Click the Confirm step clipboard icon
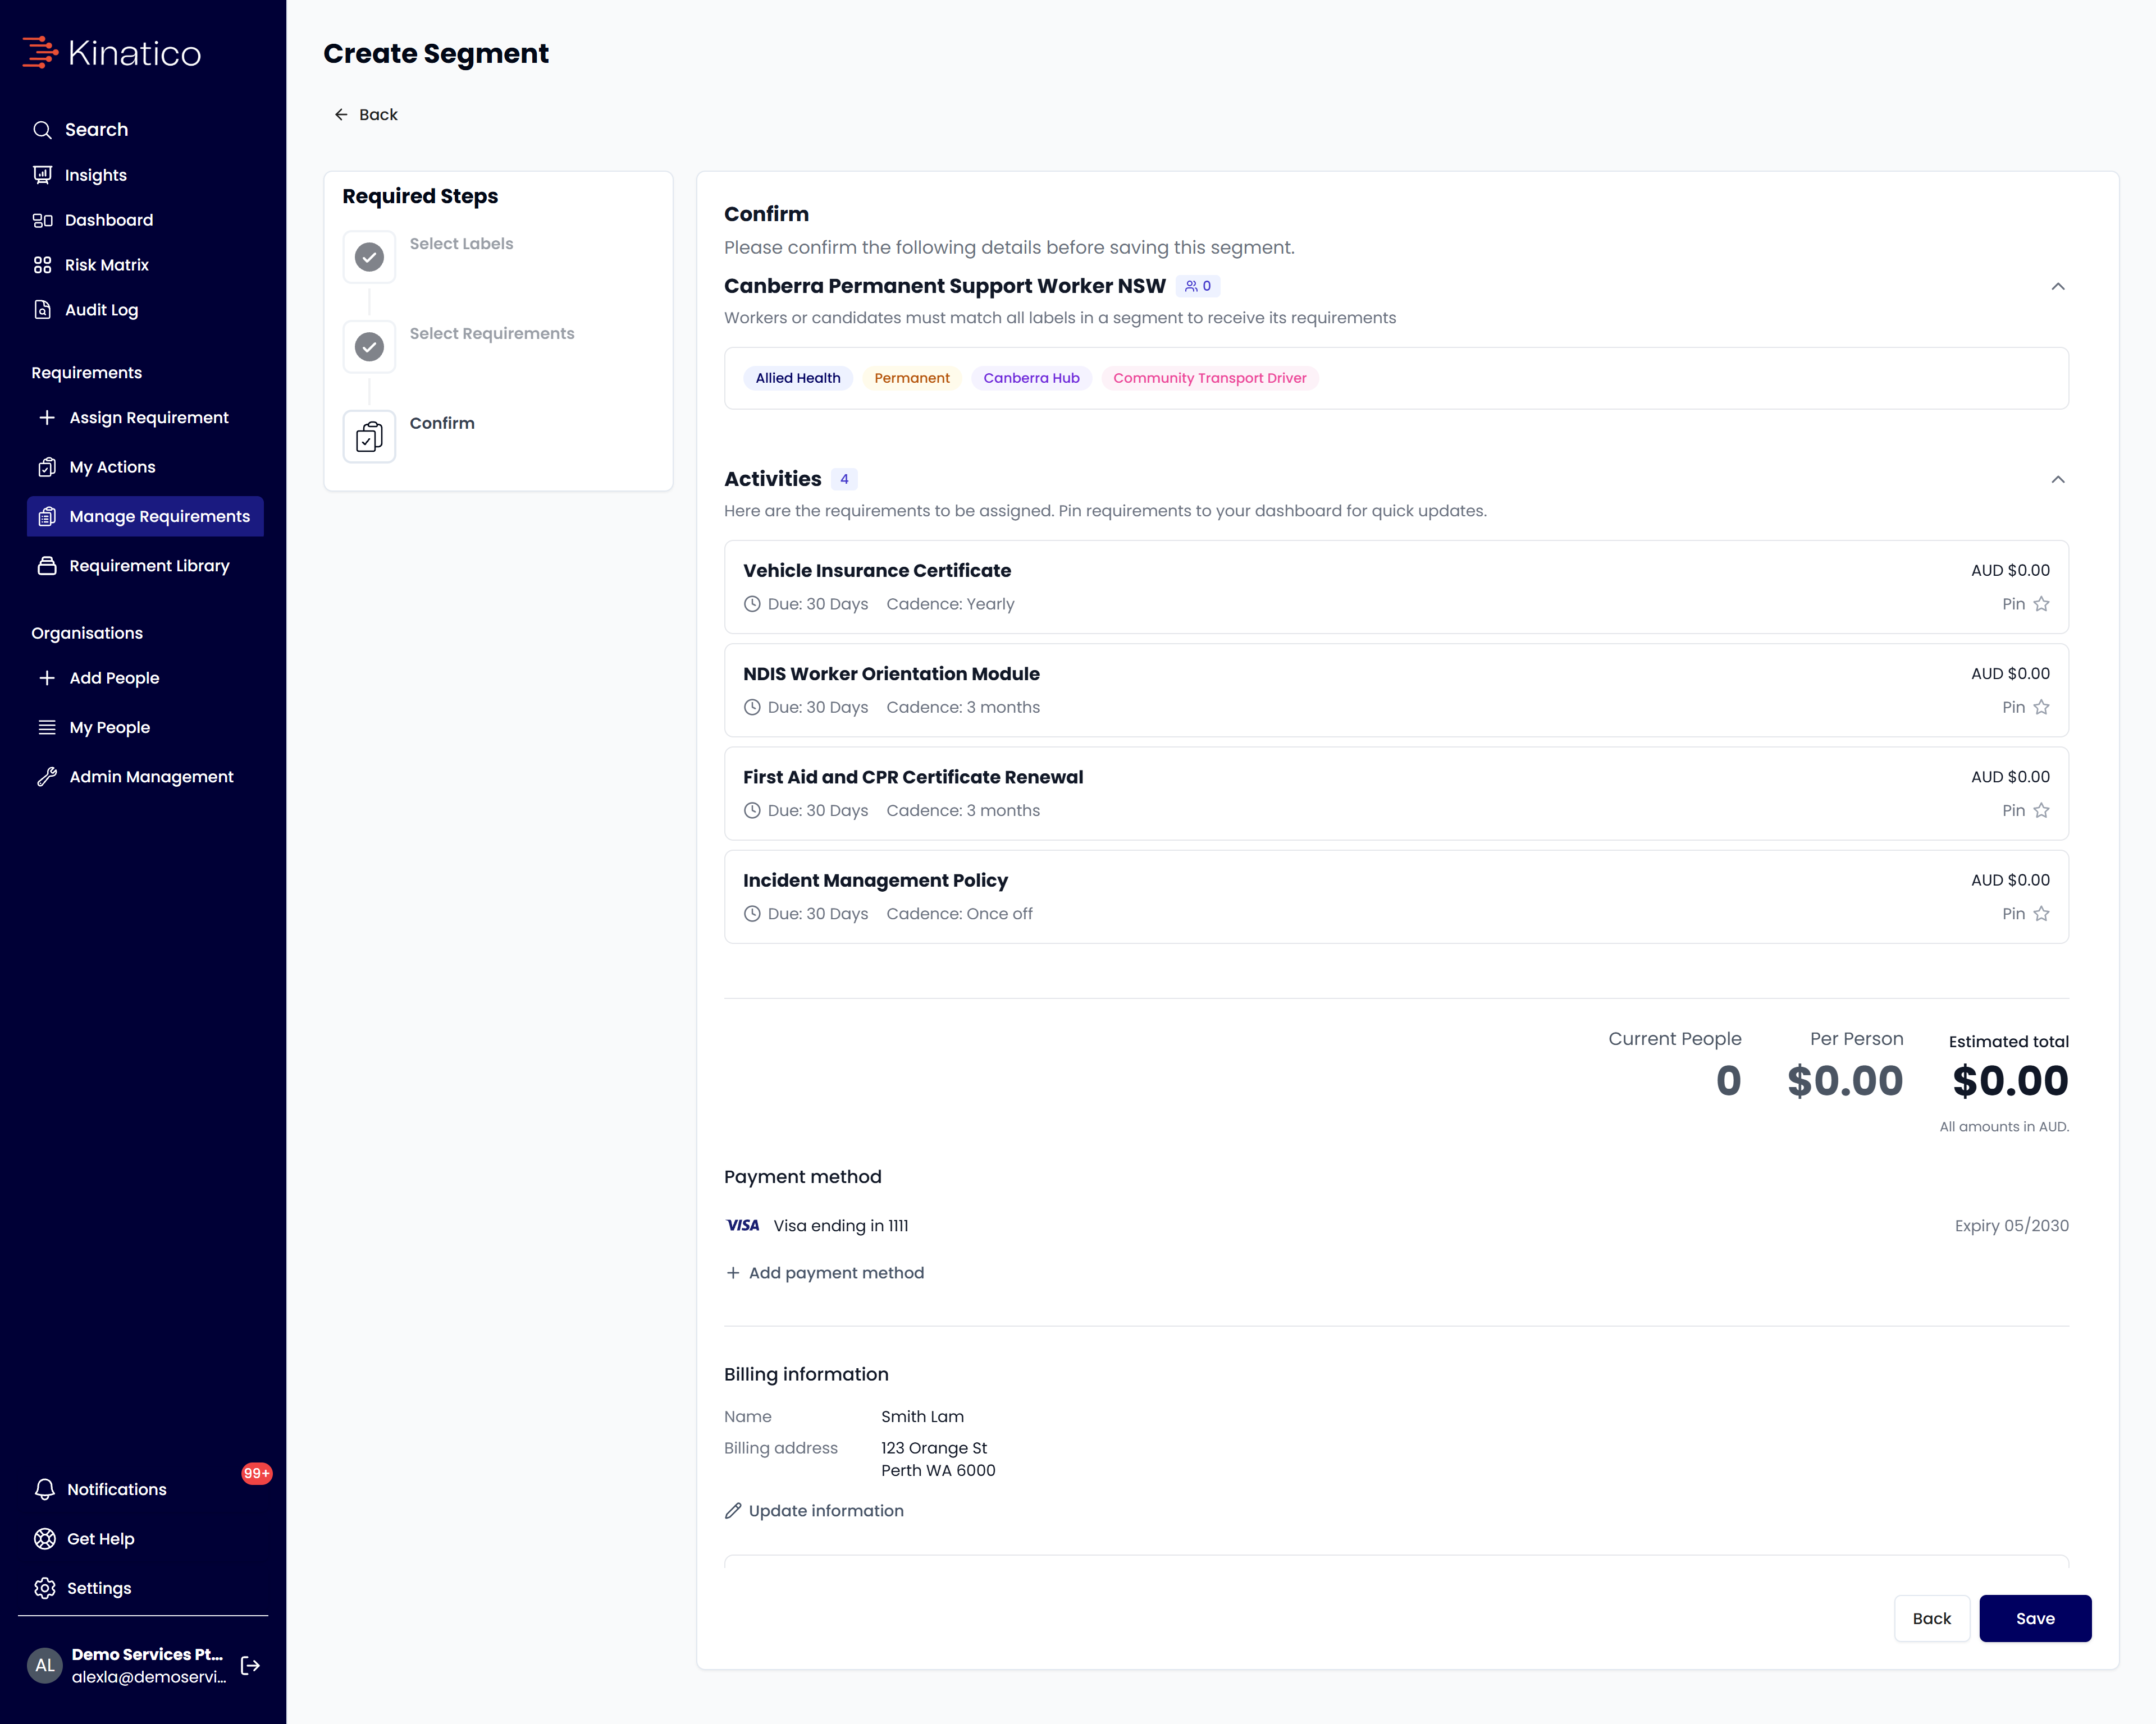2156x1724 pixels. (x=369, y=437)
